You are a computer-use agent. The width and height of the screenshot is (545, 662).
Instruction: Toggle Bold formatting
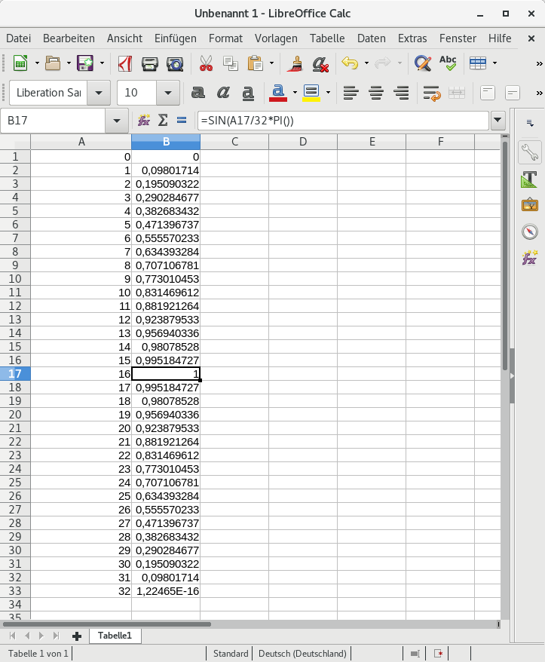[198, 93]
